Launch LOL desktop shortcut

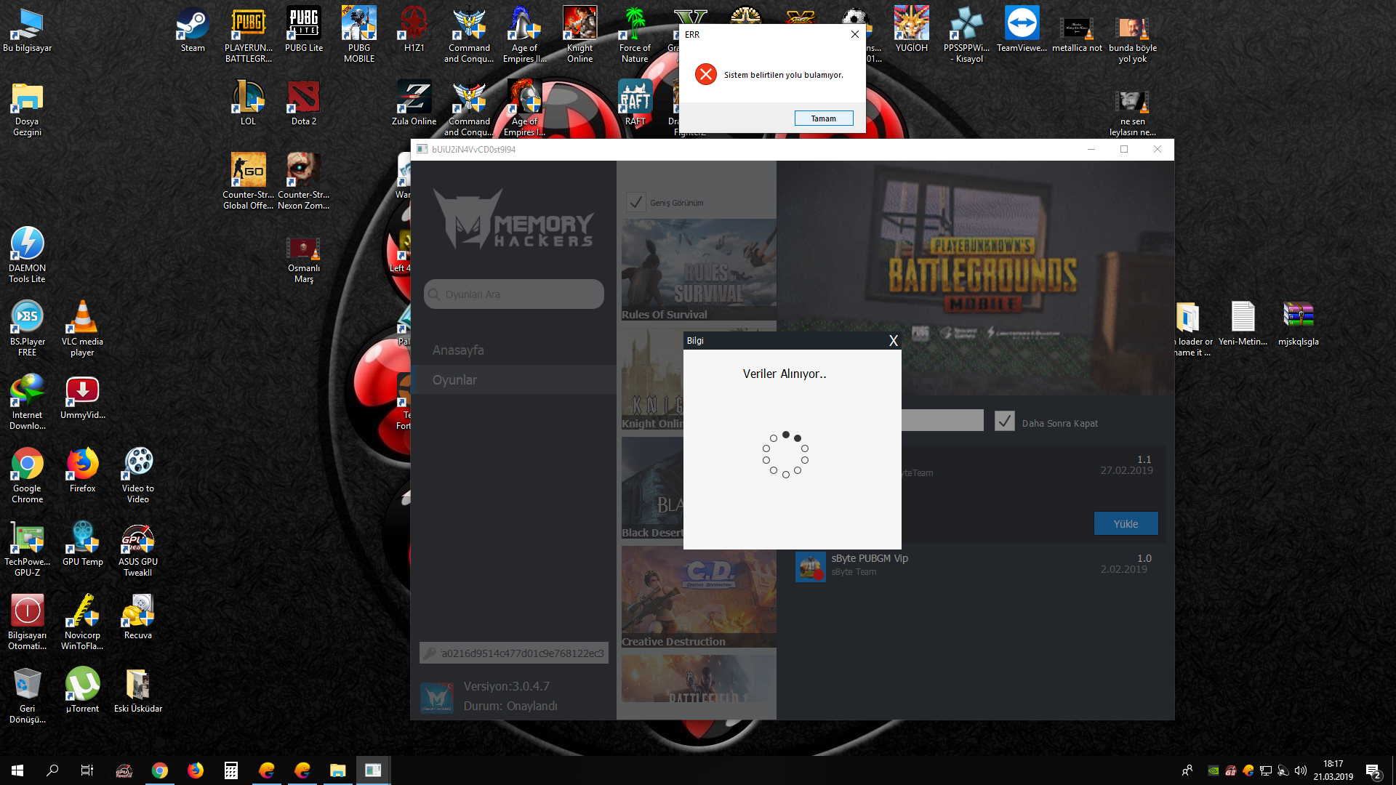tap(248, 103)
